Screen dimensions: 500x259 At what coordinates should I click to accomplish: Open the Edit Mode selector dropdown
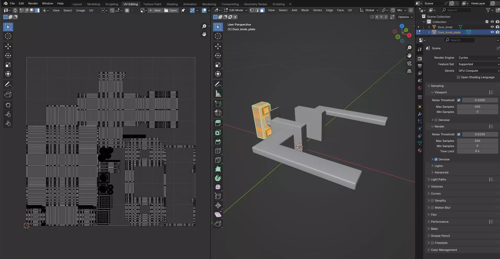click(235, 10)
